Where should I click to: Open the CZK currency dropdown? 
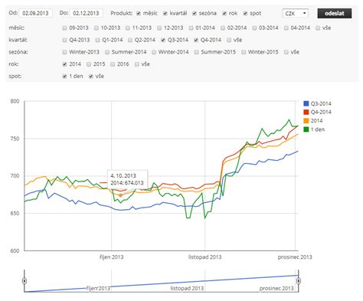click(x=296, y=13)
